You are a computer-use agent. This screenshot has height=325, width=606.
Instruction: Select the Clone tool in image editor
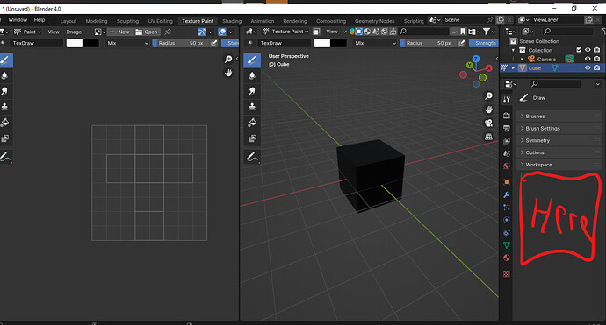pyautogui.click(x=5, y=106)
